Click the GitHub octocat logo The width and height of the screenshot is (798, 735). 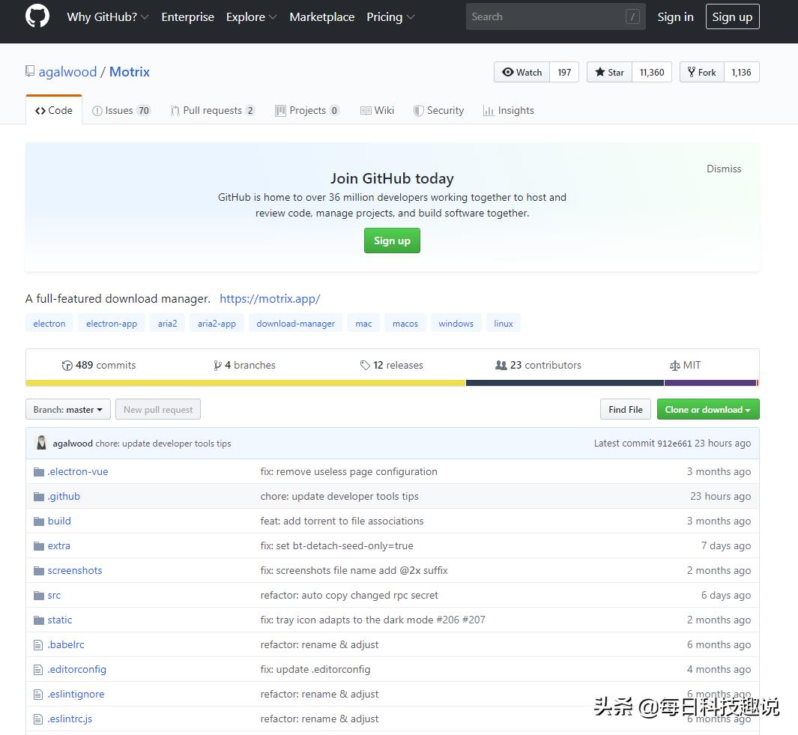(37, 16)
